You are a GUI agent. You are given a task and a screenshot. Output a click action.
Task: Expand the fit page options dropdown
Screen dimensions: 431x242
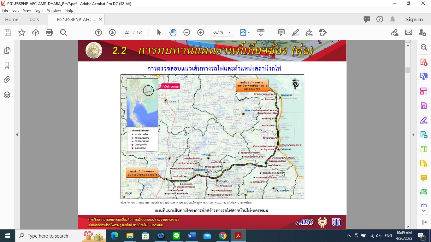click(249, 32)
